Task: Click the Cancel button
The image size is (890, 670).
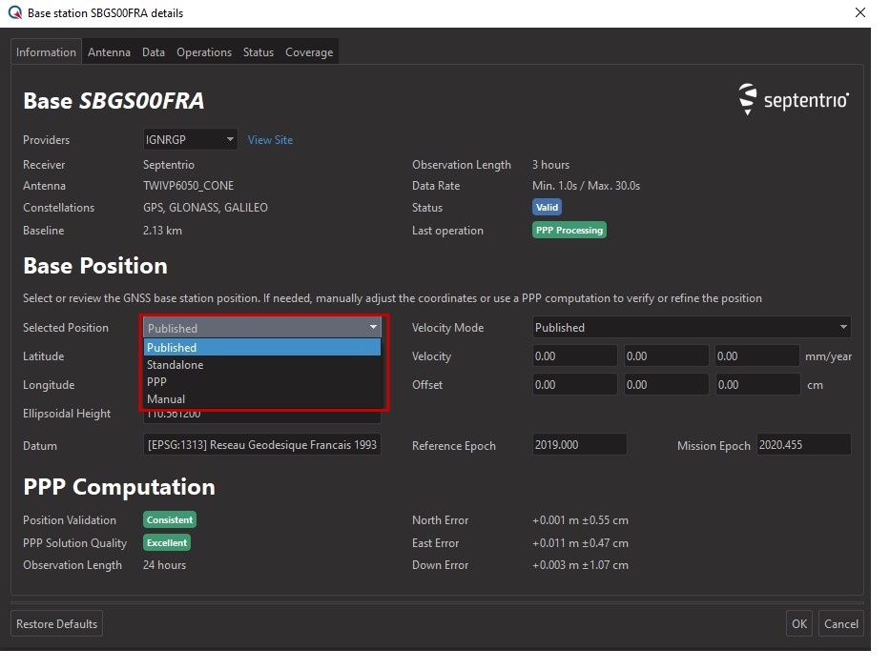Action: pyautogui.click(x=840, y=624)
